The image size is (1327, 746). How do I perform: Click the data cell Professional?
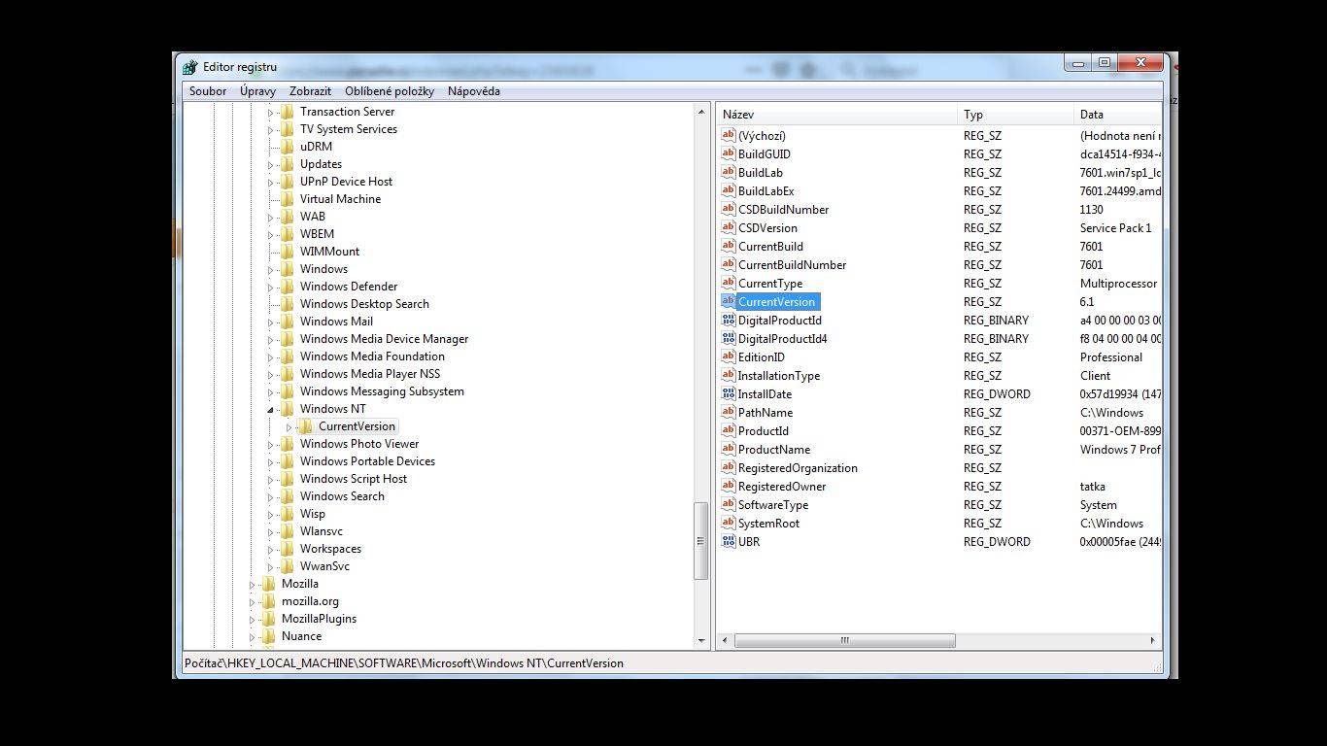point(1110,356)
